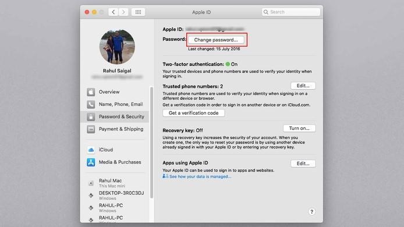Click the Apple logo icon beside Overview

pyautogui.click(x=91, y=92)
